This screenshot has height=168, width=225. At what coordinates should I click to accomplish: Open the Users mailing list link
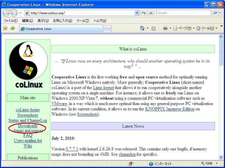(28, 141)
